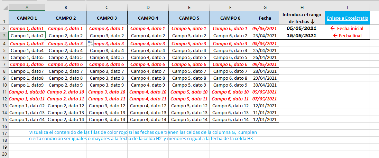Open the Enlace a Excelgratis hyperlink
The height and width of the screenshot is (158, 379).
[x=347, y=18]
